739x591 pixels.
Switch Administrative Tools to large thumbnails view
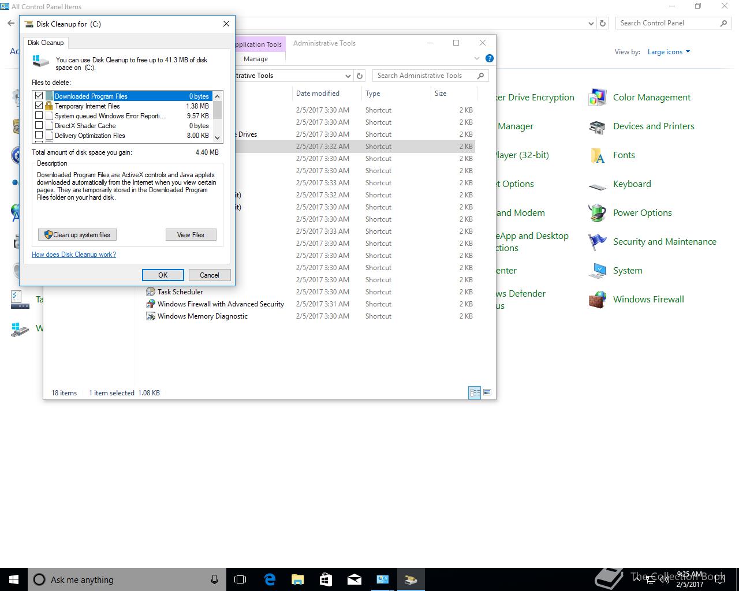(487, 392)
